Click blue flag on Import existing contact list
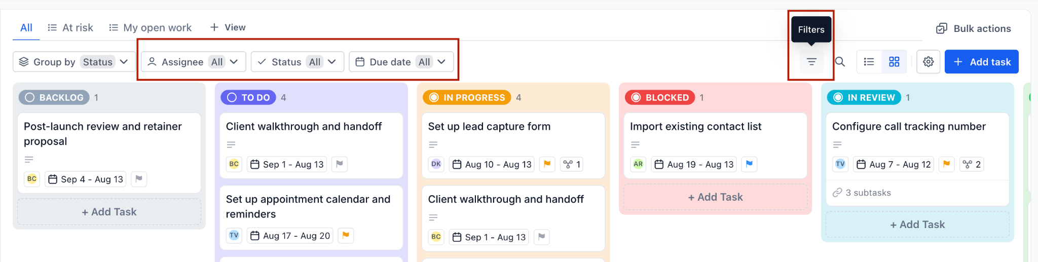The image size is (1038, 262). click(749, 164)
